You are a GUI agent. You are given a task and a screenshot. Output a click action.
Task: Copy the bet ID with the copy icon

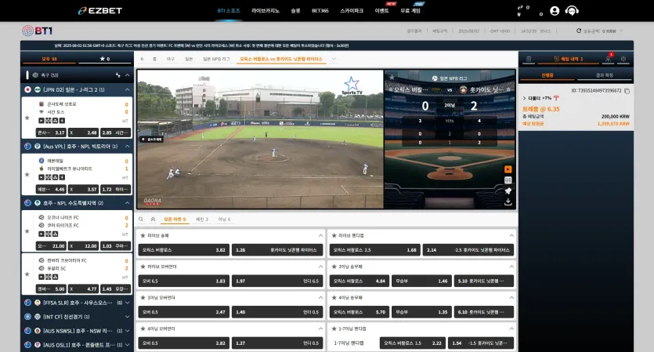[x=627, y=91]
